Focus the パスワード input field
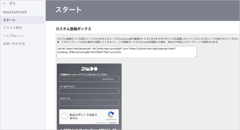Screen dimensions: 240x130 tap(89, 103)
